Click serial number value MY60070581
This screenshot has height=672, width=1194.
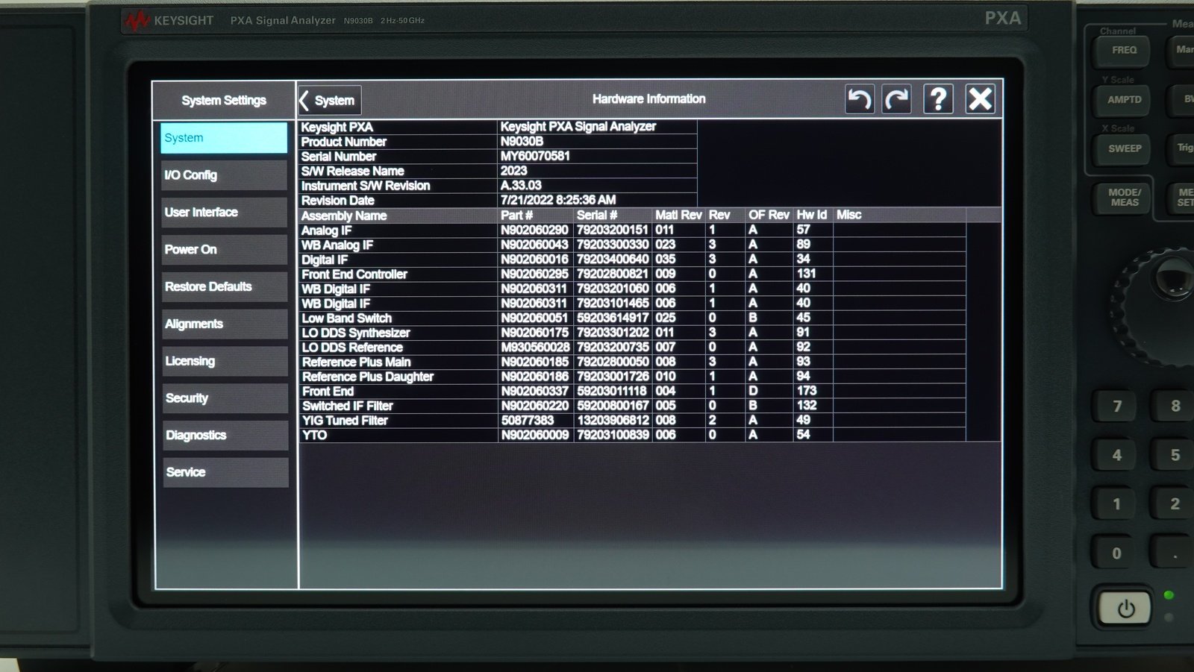535,156
